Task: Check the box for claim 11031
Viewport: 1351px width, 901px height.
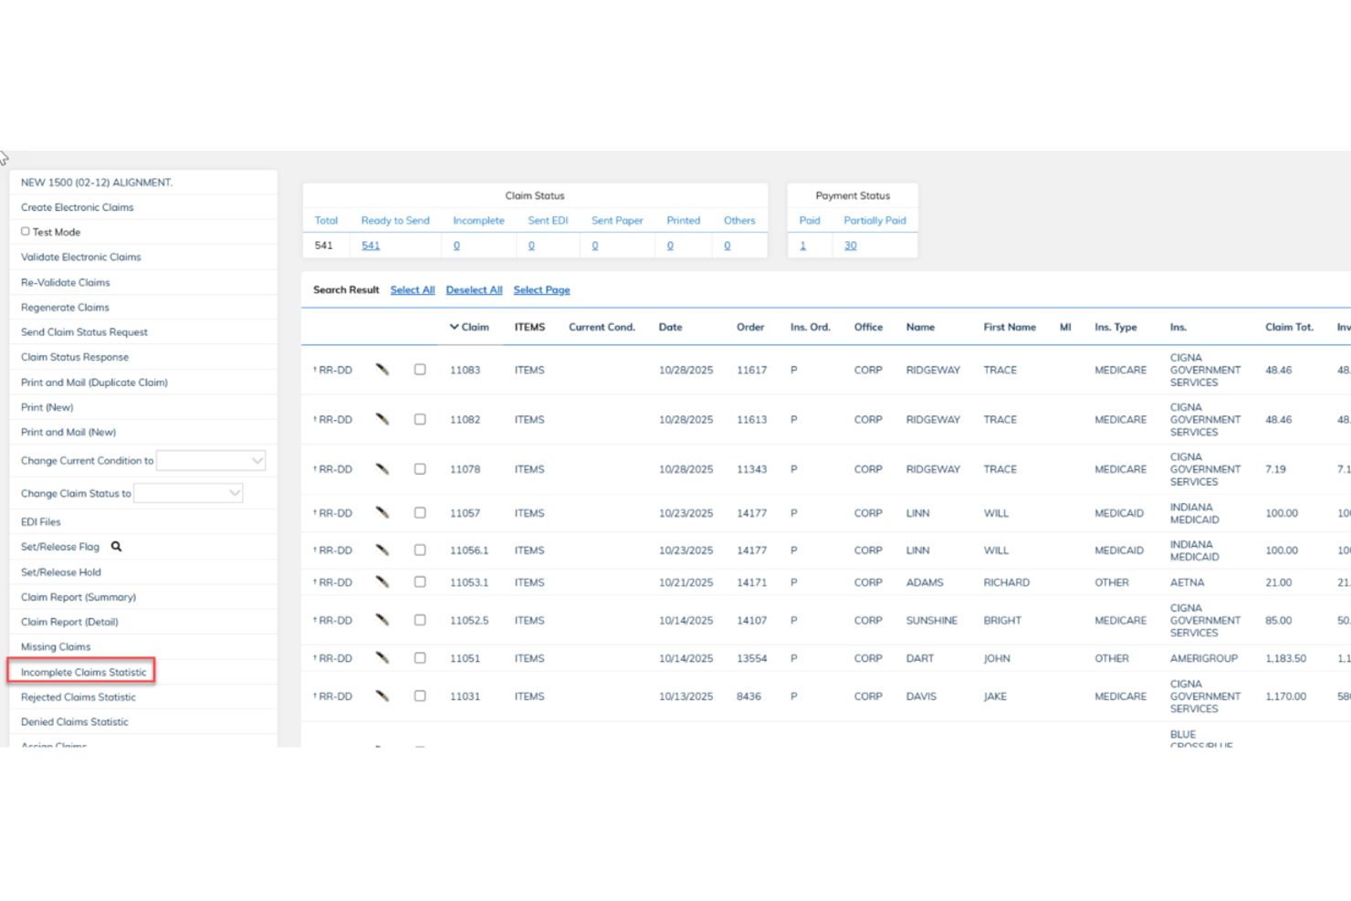Action: coord(420,696)
